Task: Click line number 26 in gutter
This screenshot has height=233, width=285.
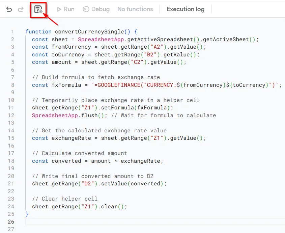Action: [11, 222]
